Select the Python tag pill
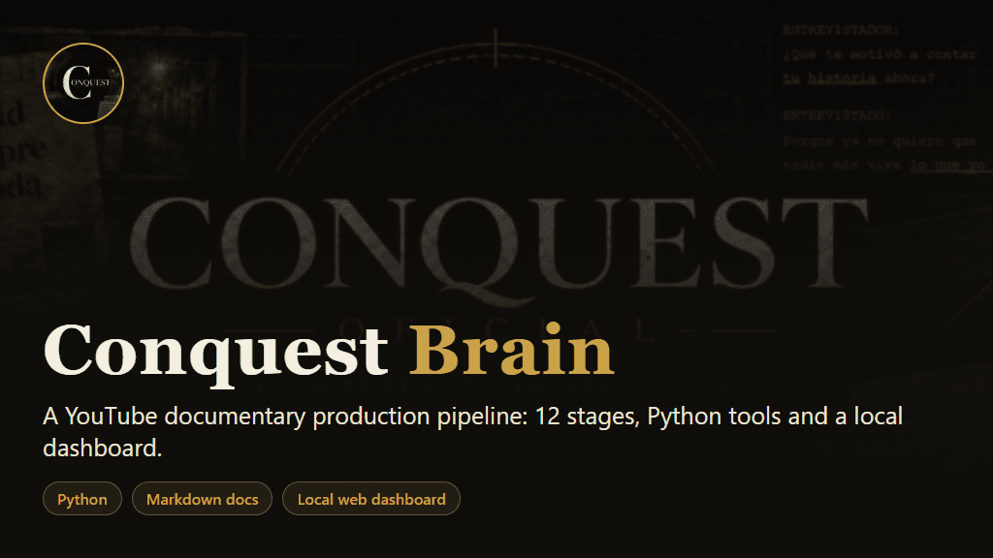This screenshot has height=558, width=993. point(82,499)
